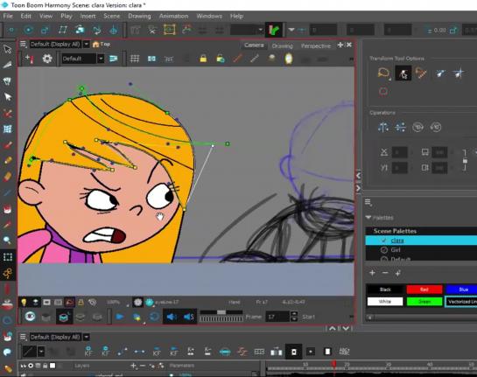Open the Animation menu
477x377 pixels.
[x=173, y=16]
